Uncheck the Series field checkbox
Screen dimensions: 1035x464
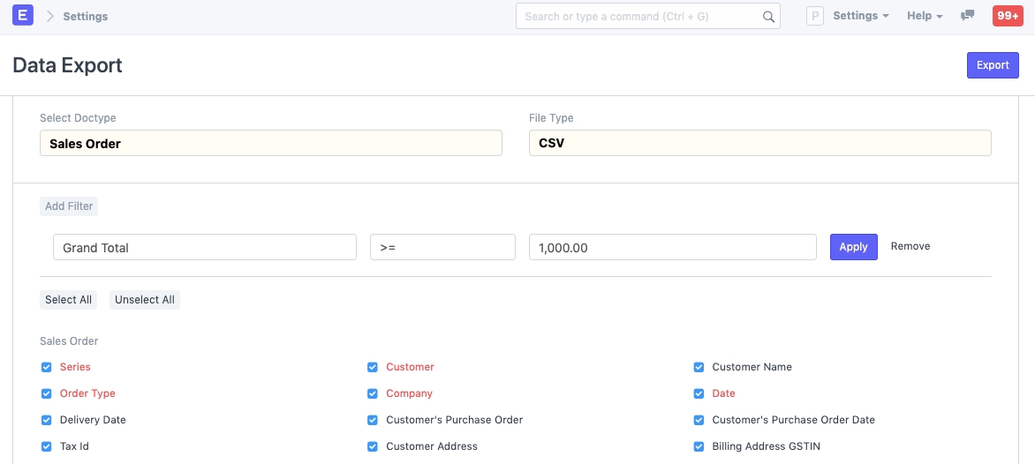[47, 367]
